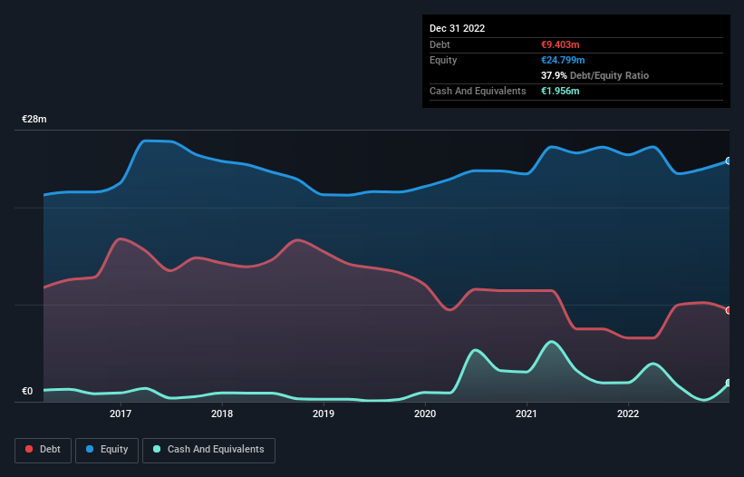Click the €24.799m equity value
744x477 pixels.
pyautogui.click(x=563, y=60)
